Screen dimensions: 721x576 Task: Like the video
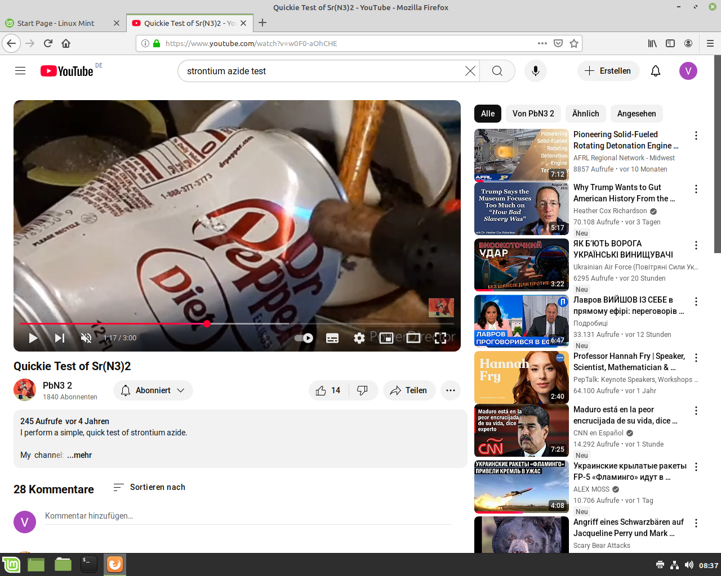(x=328, y=390)
